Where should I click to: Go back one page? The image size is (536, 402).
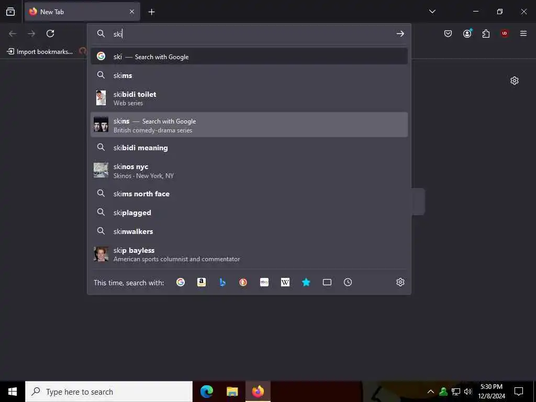(x=13, y=33)
